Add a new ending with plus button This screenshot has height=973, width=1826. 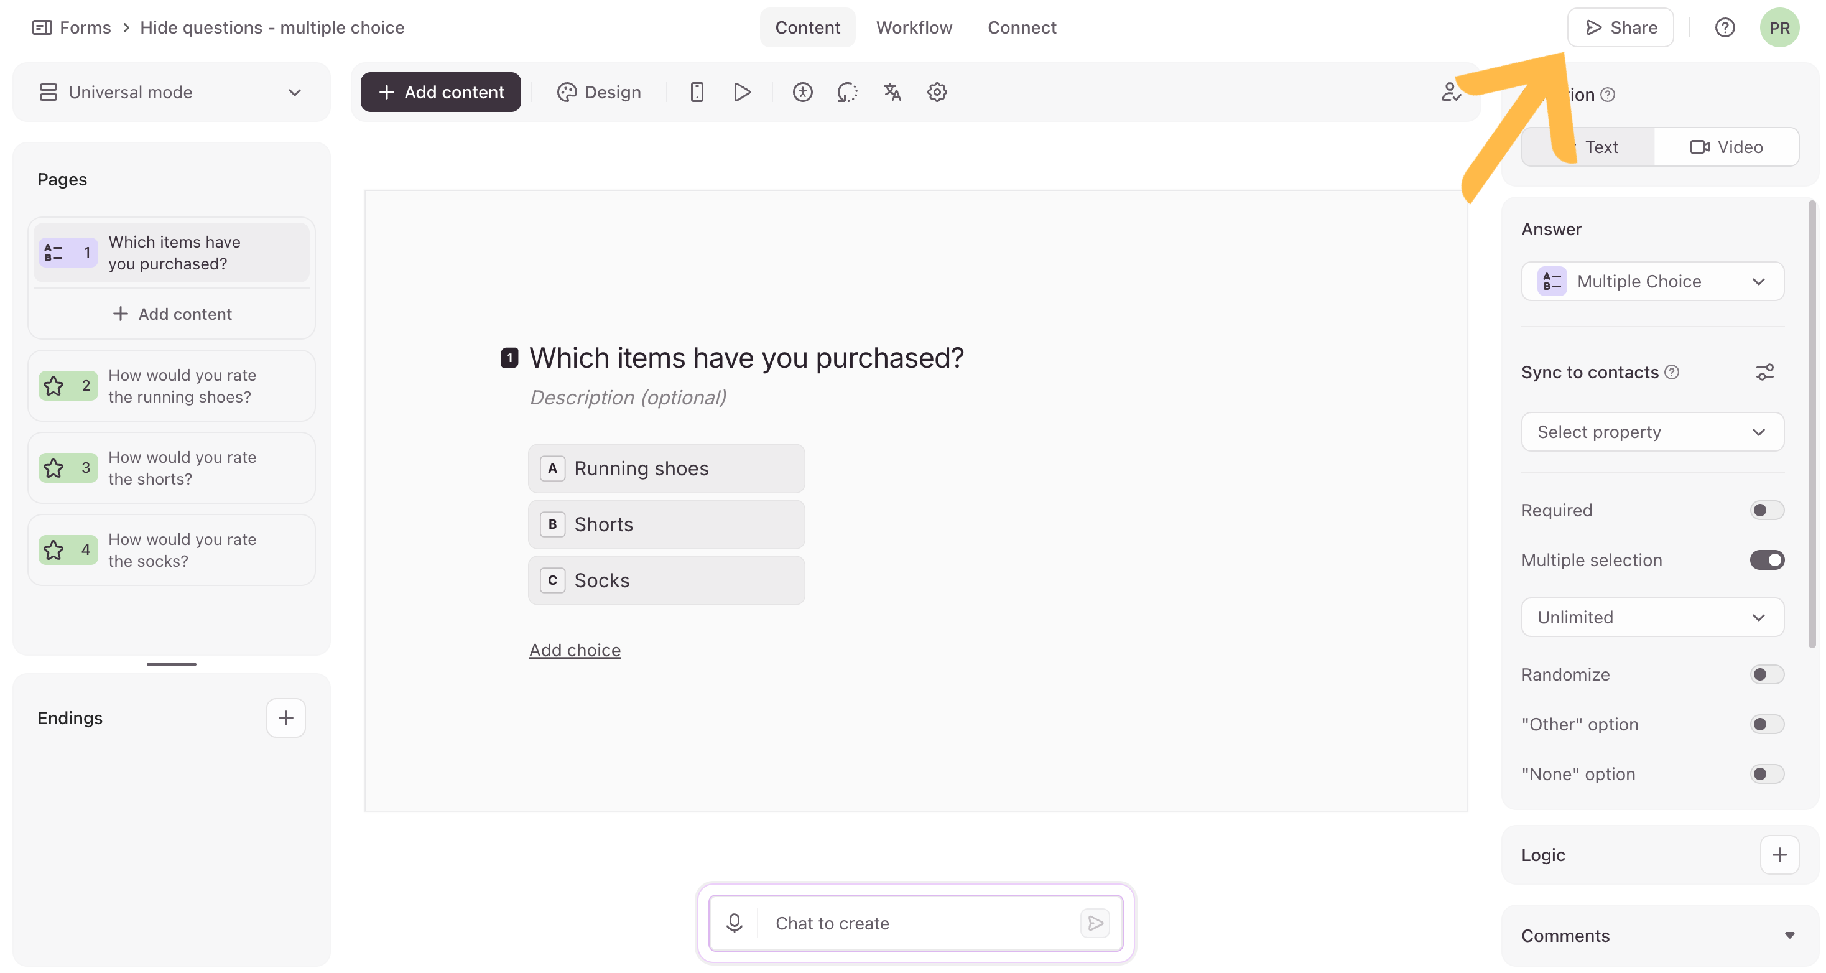(x=285, y=718)
